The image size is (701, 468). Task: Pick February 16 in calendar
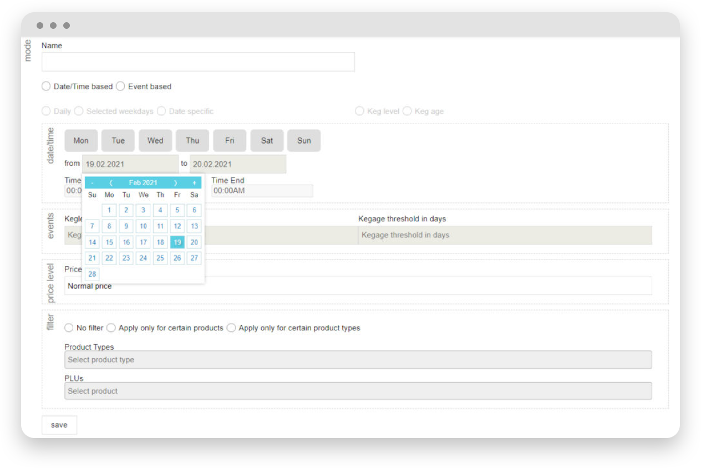coord(126,242)
